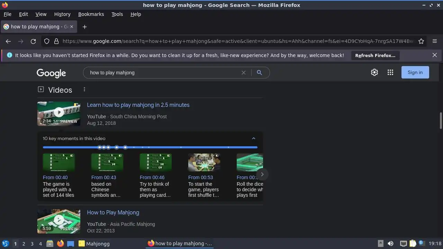Click the URL address bar
This screenshot has width=443, height=249.
(x=239, y=41)
